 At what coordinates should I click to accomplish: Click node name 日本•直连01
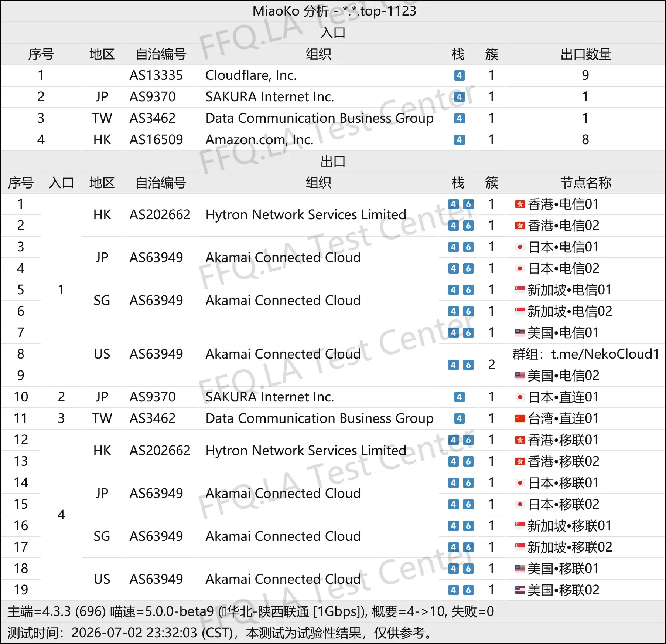pyautogui.click(x=563, y=397)
